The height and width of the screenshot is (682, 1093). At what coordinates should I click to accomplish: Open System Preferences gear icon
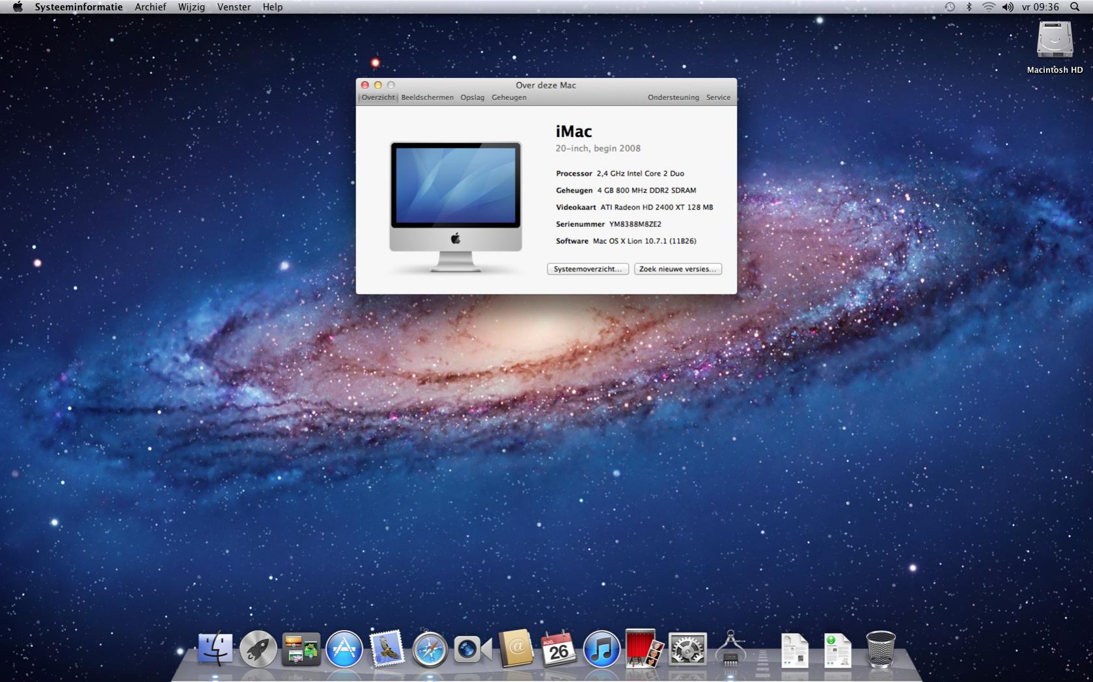pyautogui.click(x=687, y=649)
